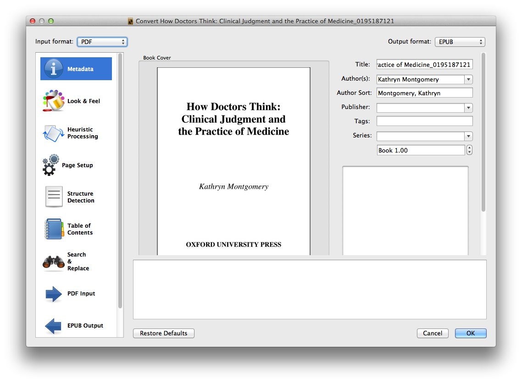Select the Structure Detection label
Viewport: 522px width, 383px height.
pos(81,197)
